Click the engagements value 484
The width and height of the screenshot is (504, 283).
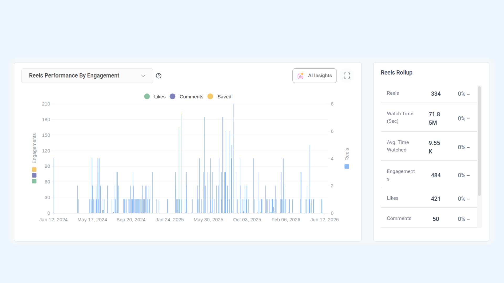coord(436,175)
